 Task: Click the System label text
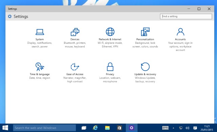(x=40, y=39)
